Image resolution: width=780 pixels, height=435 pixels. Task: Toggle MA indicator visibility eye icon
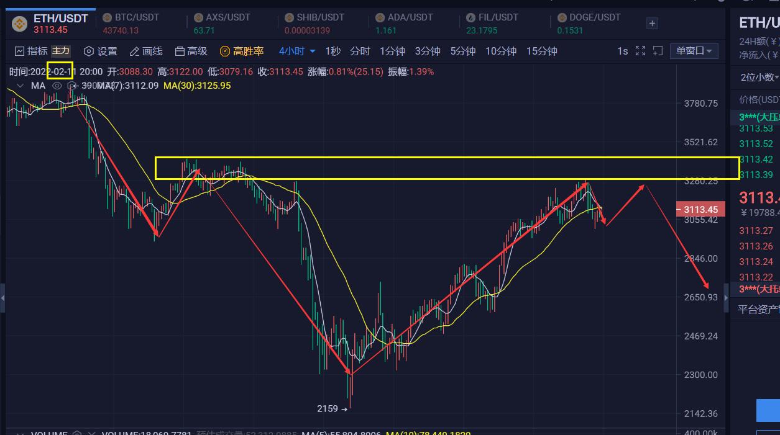(57, 86)
